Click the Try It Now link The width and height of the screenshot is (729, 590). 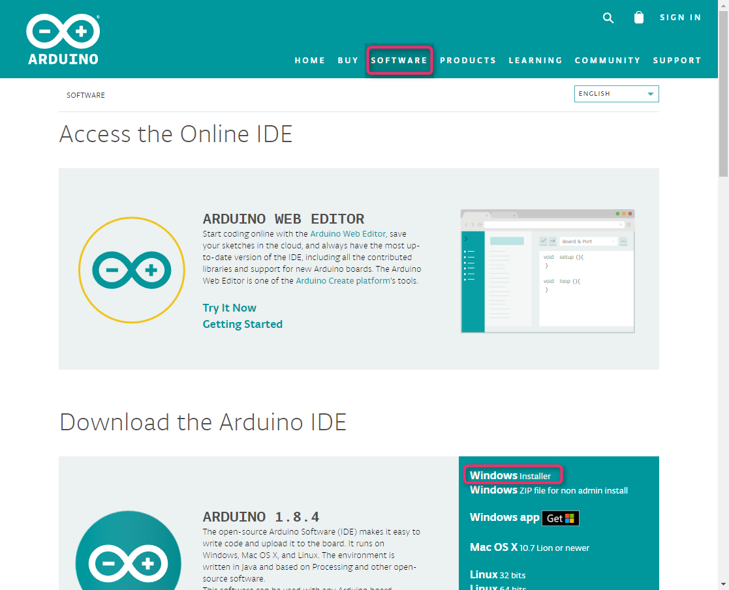[229, 308]
